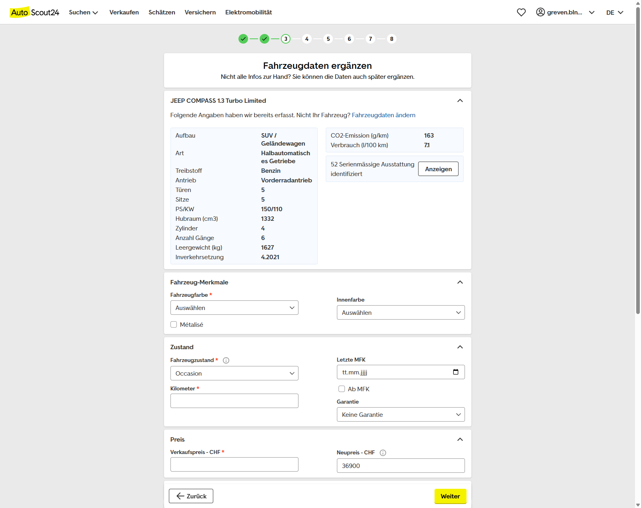Open the Suchen menu
This screenshot has height=508, width=641.
coord(83,12)
